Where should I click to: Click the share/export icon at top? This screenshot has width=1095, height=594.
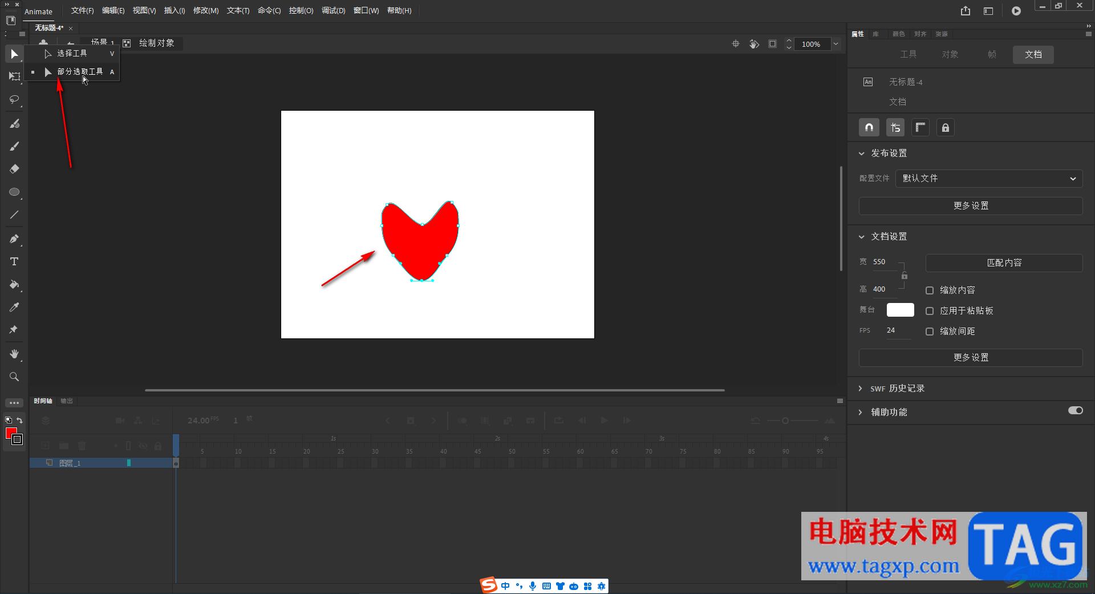(966, 11)
